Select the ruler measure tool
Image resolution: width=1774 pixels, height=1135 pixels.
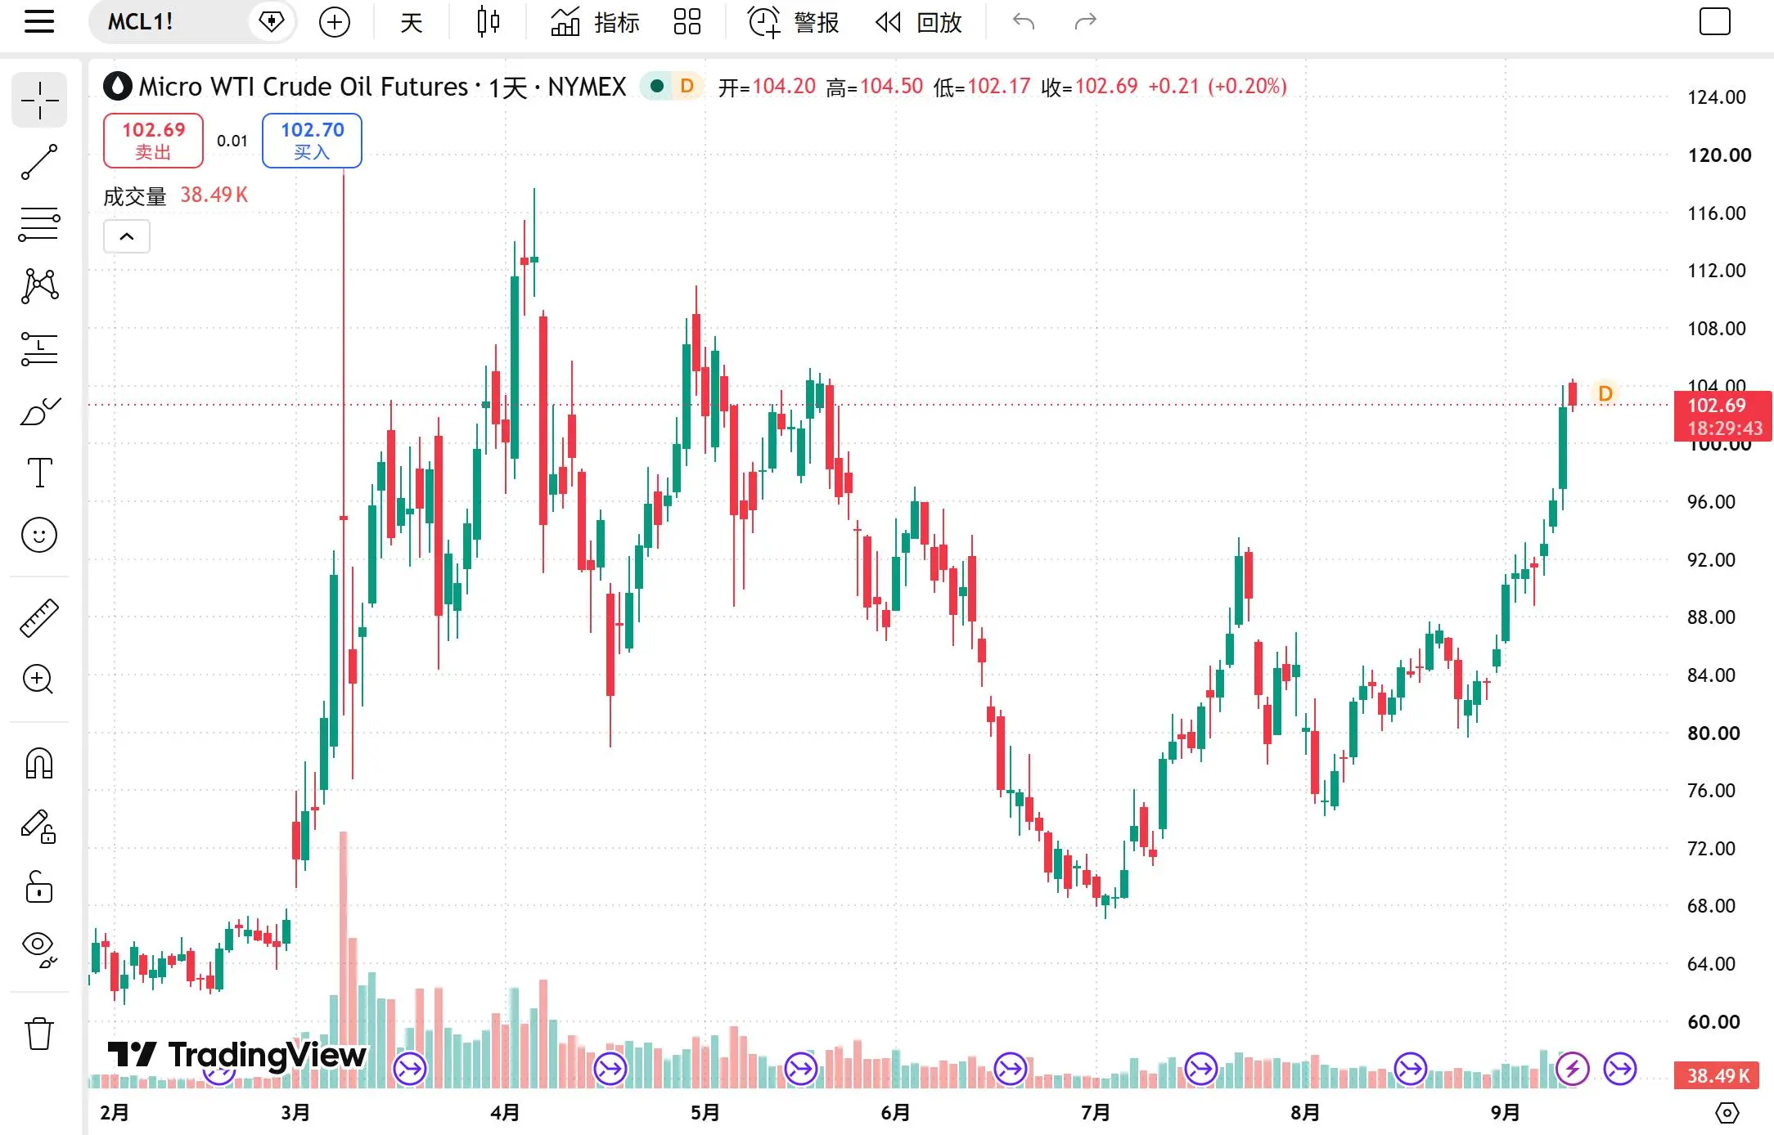pos(39,618)
